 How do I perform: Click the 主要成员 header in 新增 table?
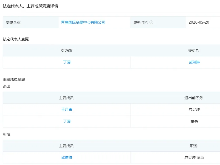tap(66, 146)
